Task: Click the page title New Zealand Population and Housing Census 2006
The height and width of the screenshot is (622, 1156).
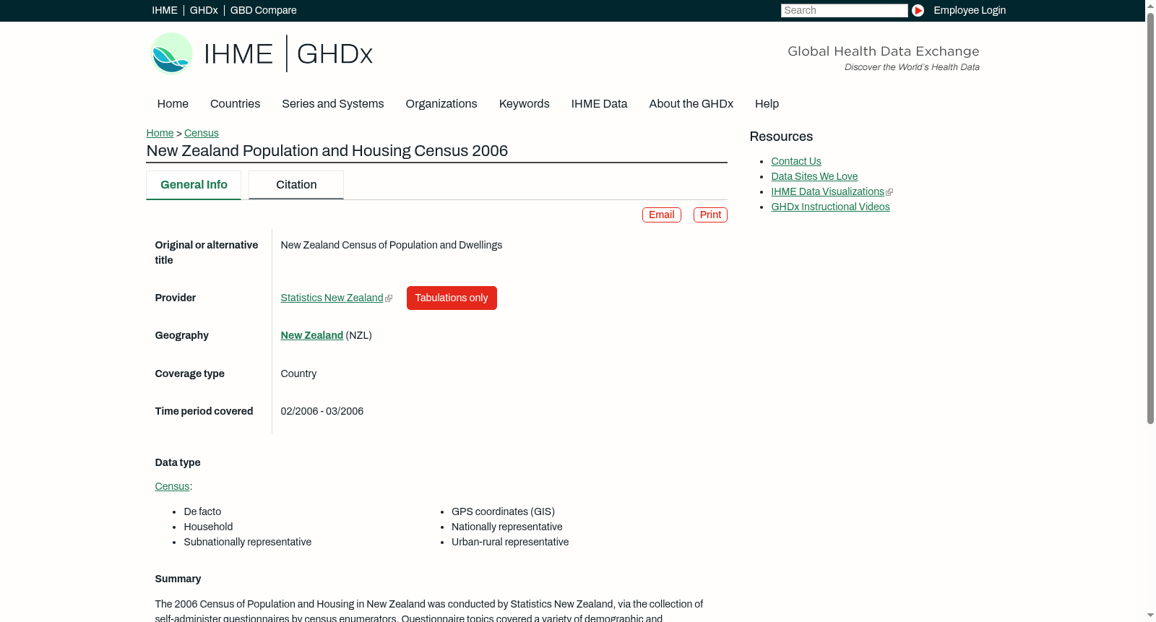Action: (x=327, y=150)
